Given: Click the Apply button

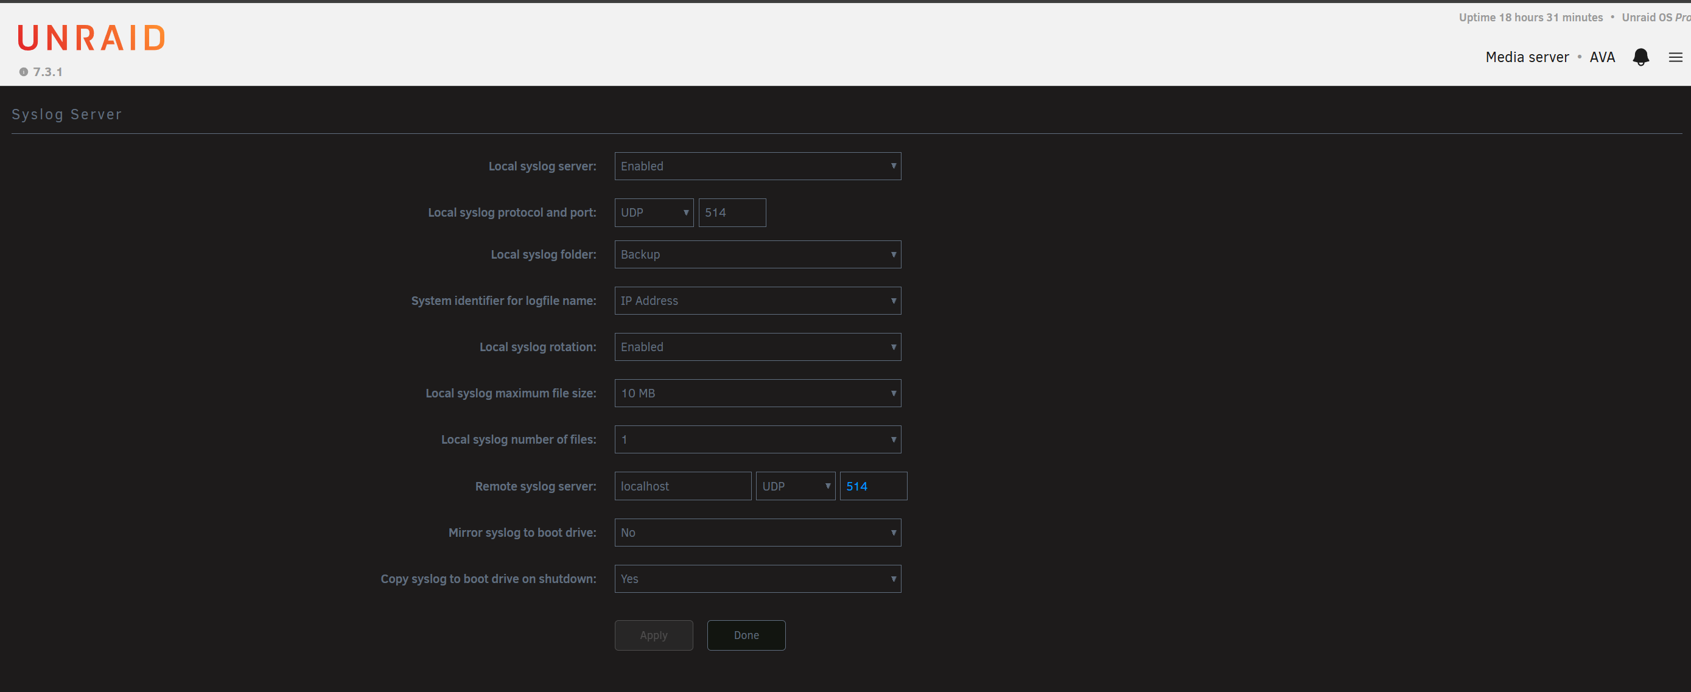Looking at the screenshot, I should click(654, 635).
